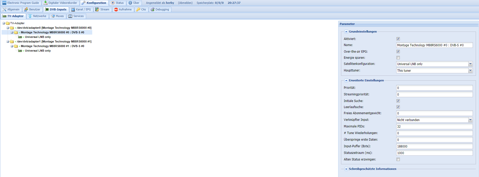Switch to the Status tab

(x=117, y=3)
